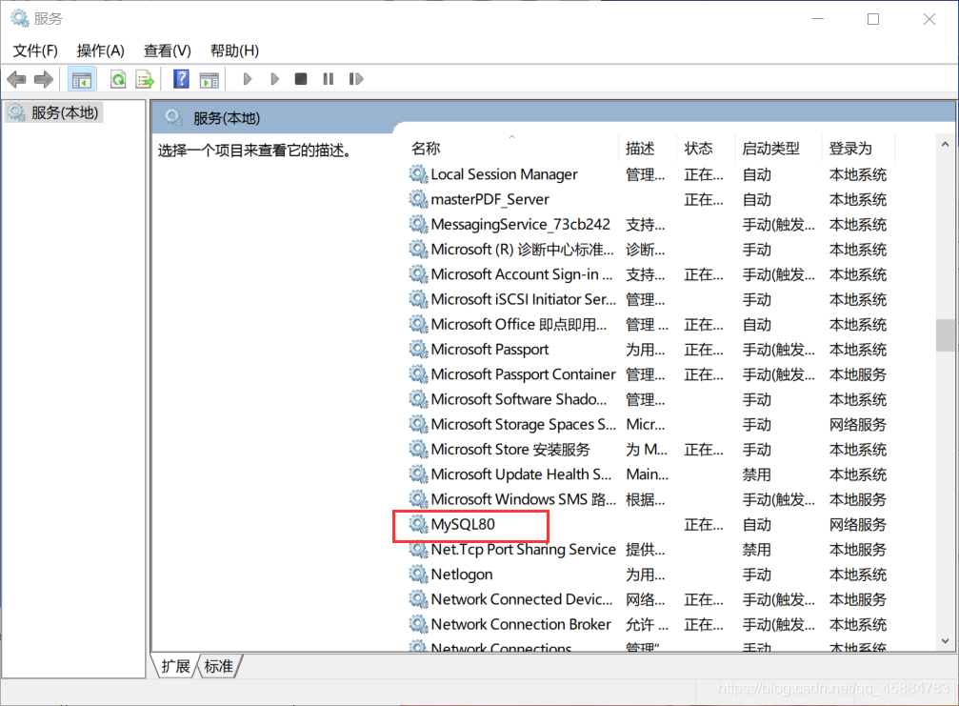Click the header icon beside 服务(本地)
959x706 pixels.
click(173, 117)
